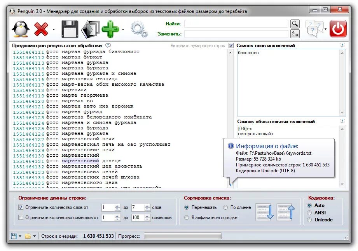Click the line фото мартеновских печей шухова
This screenshot has width=358, height=251.
(93, 177)
